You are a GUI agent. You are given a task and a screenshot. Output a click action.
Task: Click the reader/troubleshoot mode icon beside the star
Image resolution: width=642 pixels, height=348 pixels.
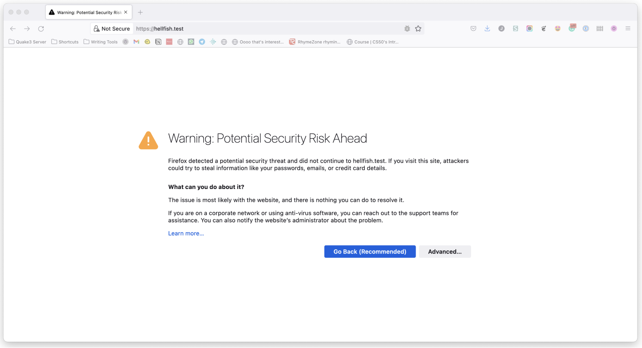407,29
